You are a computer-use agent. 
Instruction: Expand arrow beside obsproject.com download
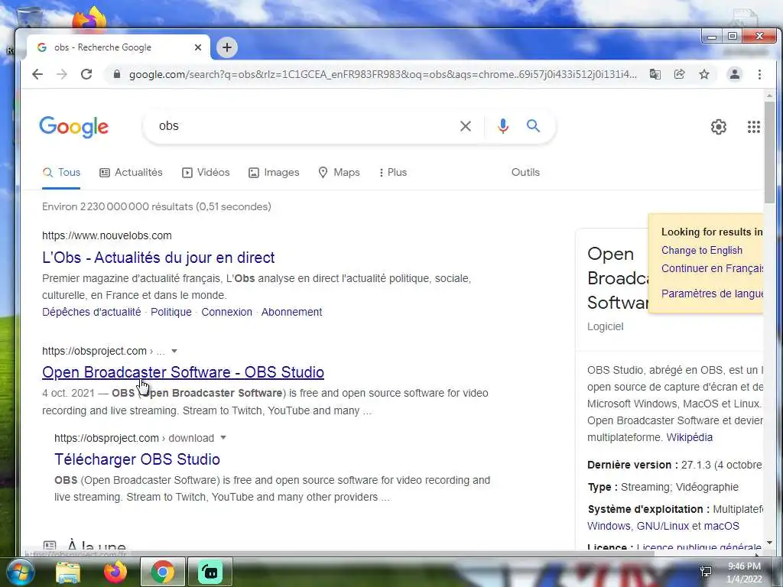pos(223,438)
